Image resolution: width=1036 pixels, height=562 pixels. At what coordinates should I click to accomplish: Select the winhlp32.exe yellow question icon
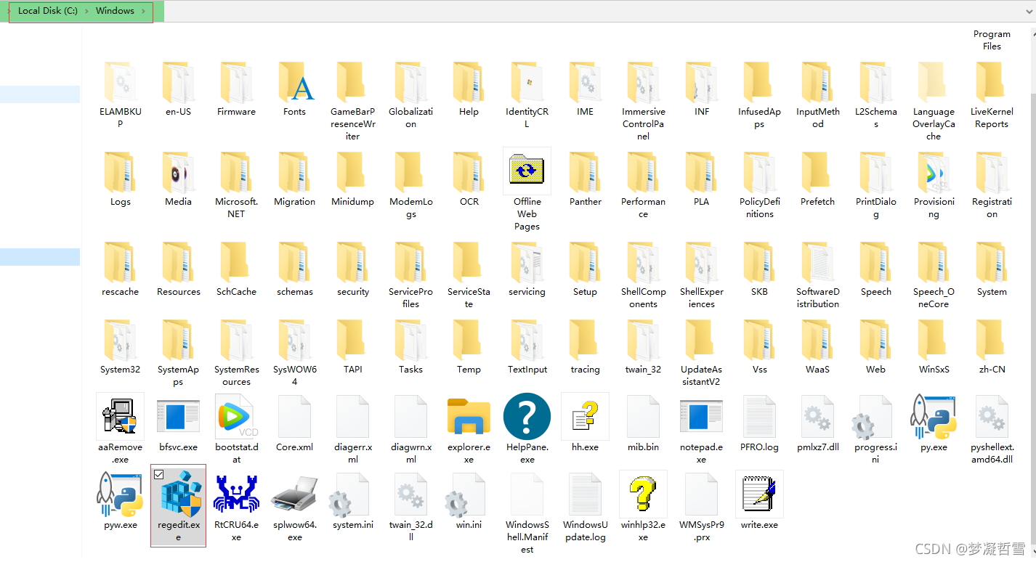click(x=643, y=494)
